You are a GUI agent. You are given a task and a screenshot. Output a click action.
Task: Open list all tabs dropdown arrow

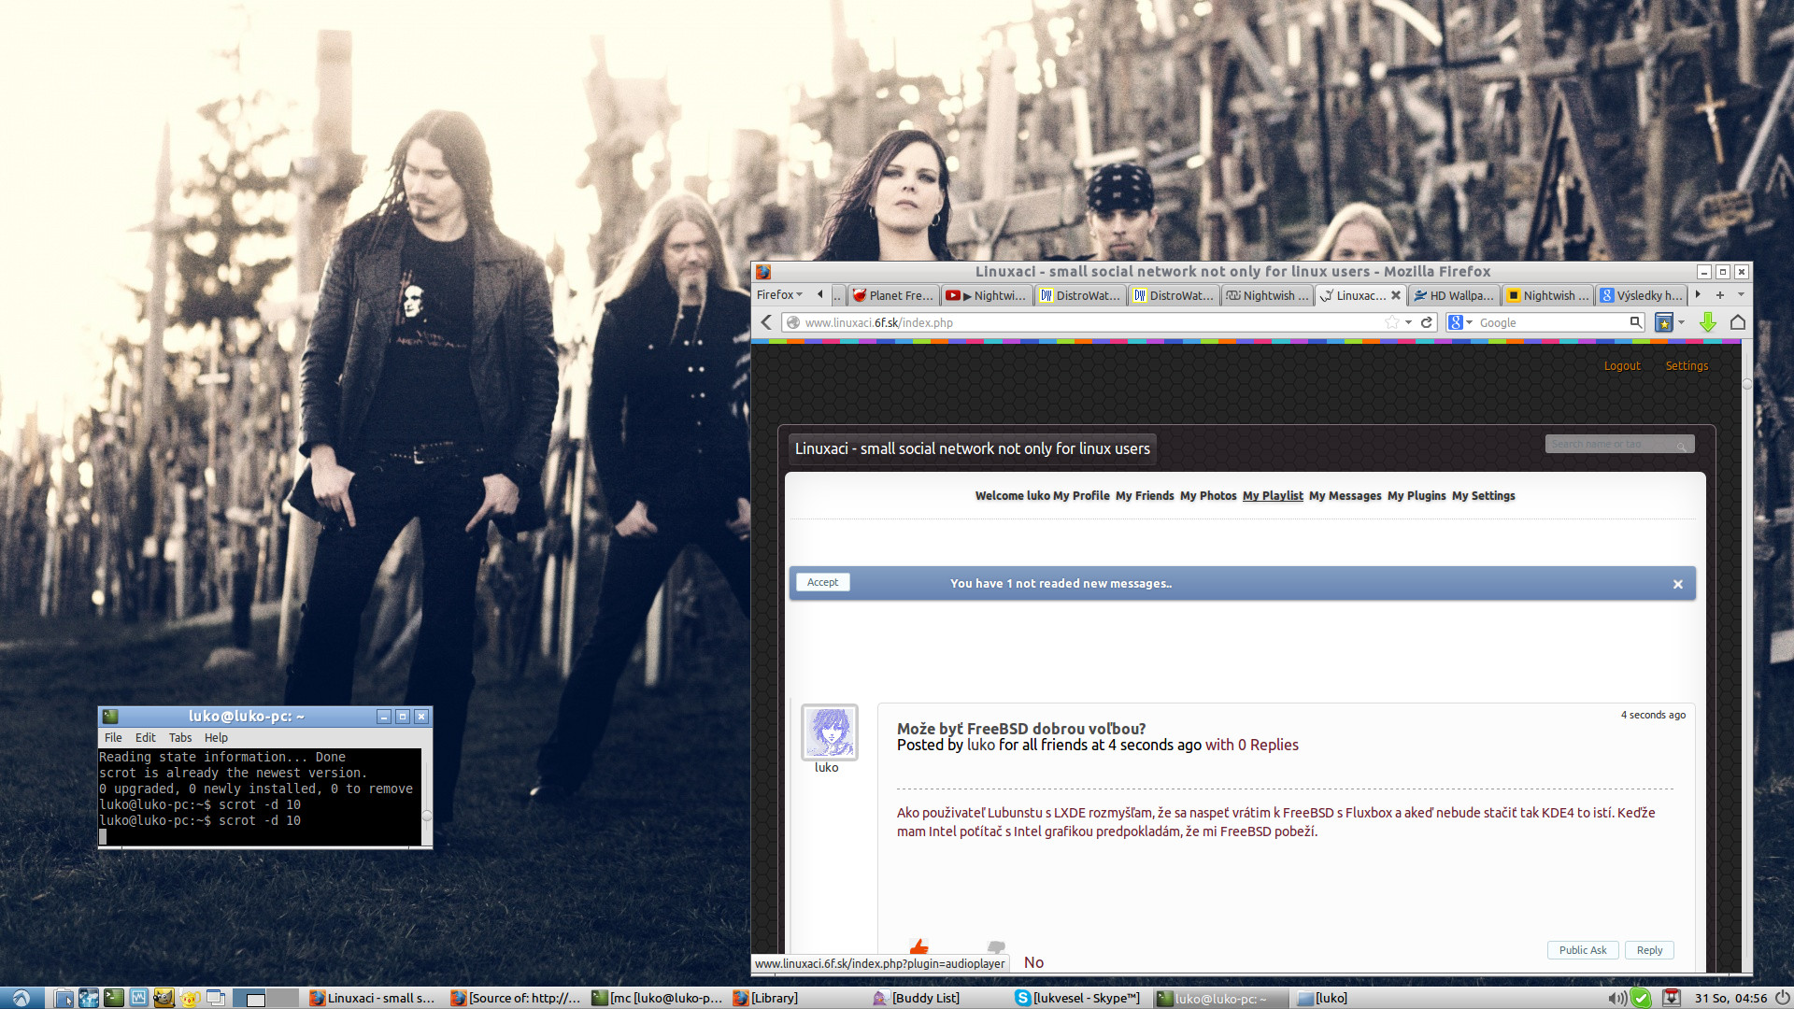pyautogui.click(x=1741, y=294)
